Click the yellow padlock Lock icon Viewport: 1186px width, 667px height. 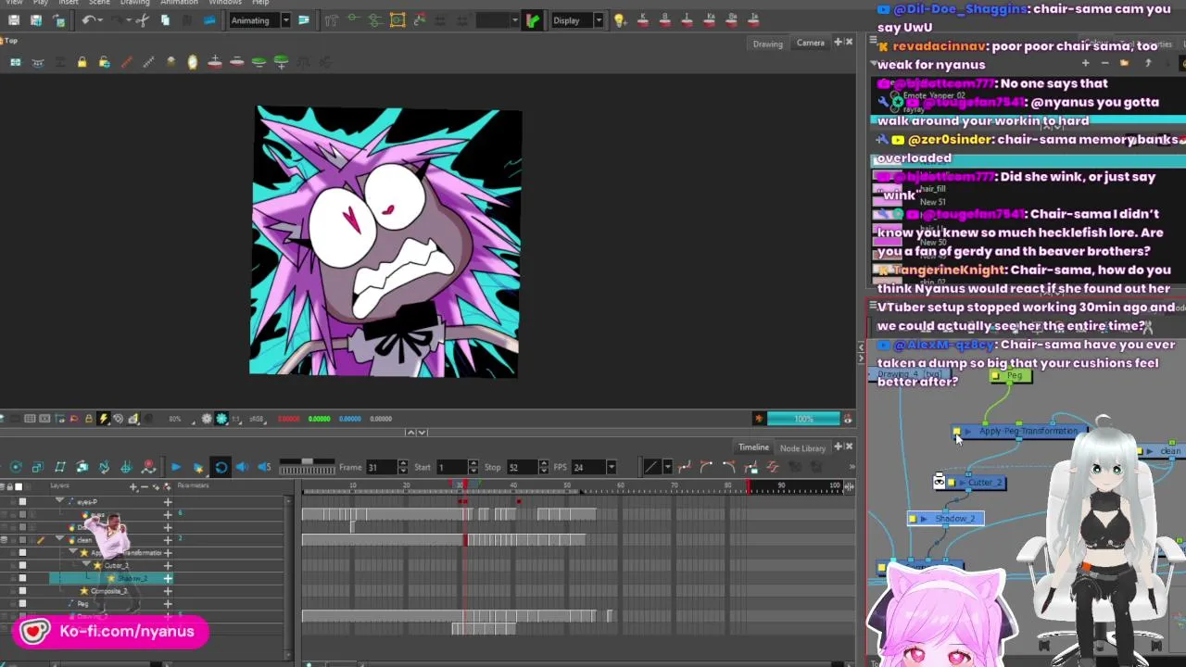pyautogui.click(x=82, y=62)
